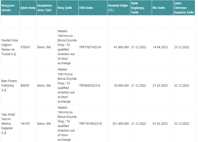This screenshot has height=142, width=198.
Task: Select the Bien Finans Faktoring issuer cell
Action: pos(10,86)
